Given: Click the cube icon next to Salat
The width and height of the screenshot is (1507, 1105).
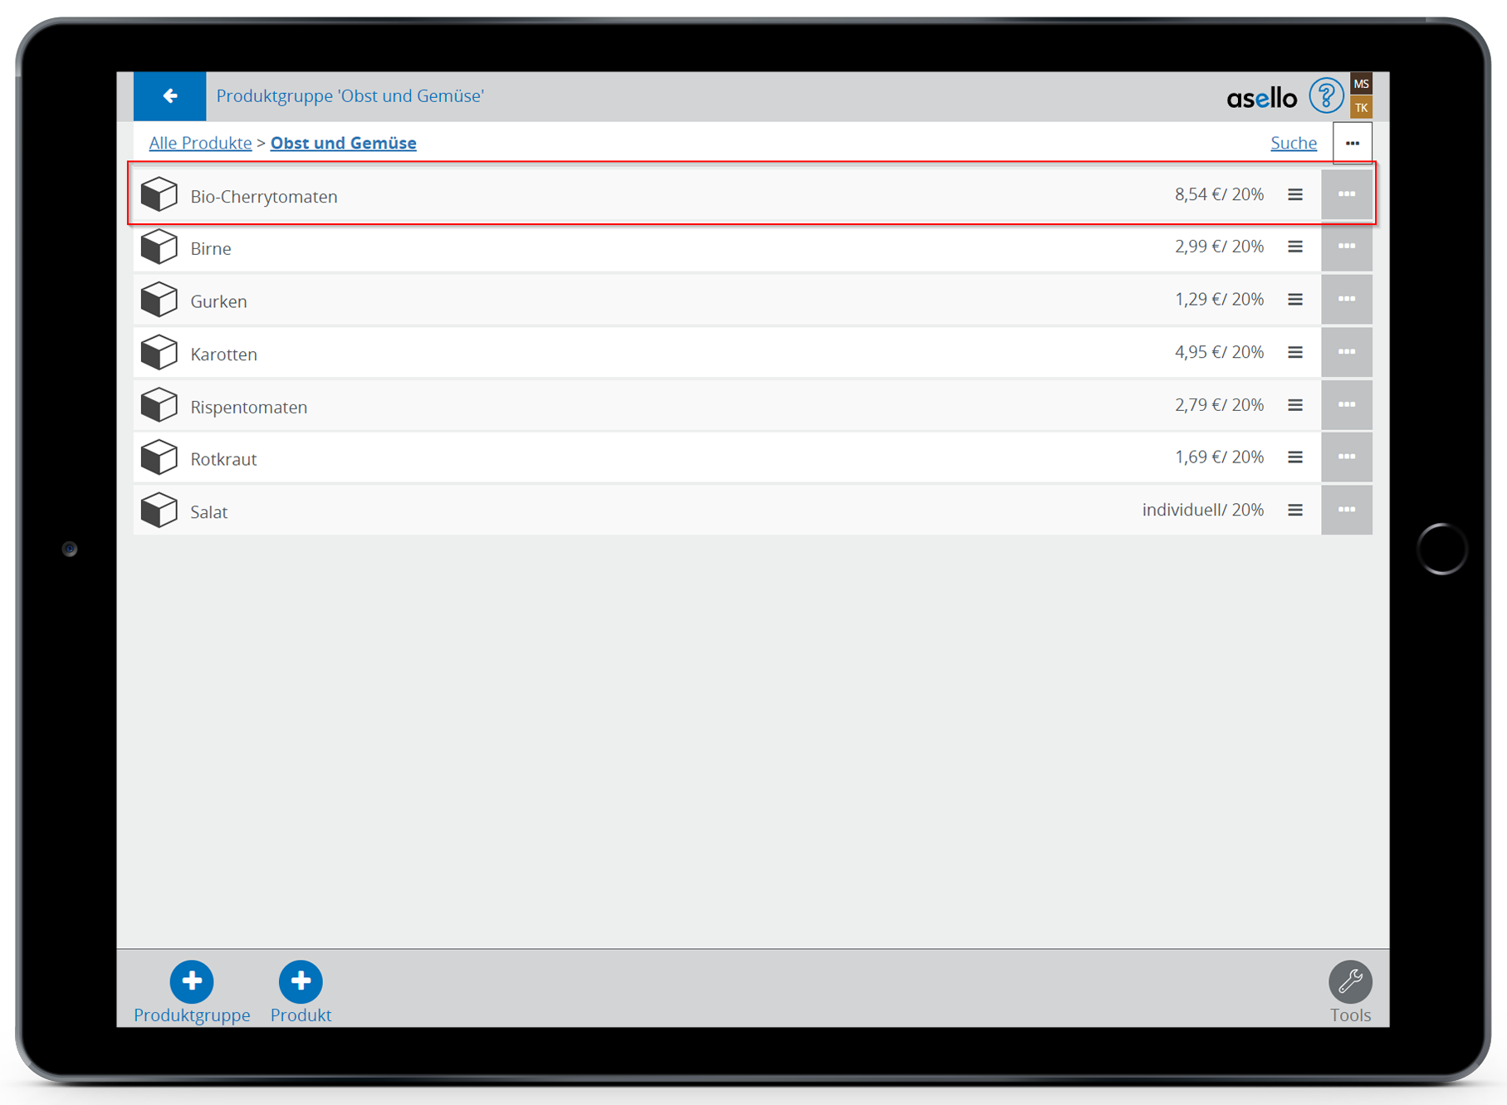Looking at the screenshot, I should pos(159,511).
